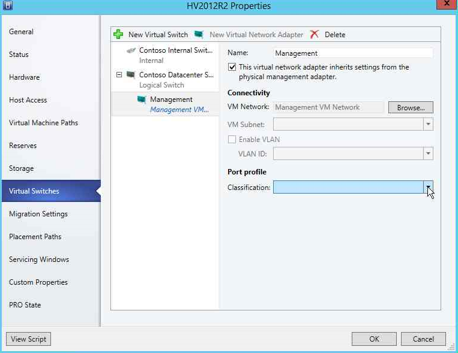Open the Classification dropdown arrow
Screen dimensions: 458x353
click(428, 187)
